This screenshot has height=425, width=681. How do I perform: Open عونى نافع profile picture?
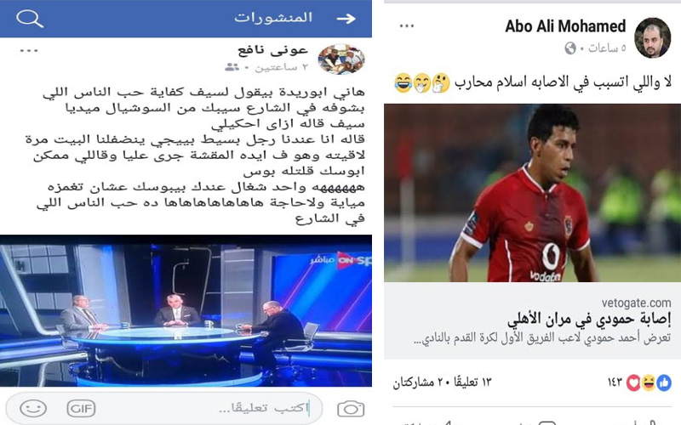pos(341,59)
